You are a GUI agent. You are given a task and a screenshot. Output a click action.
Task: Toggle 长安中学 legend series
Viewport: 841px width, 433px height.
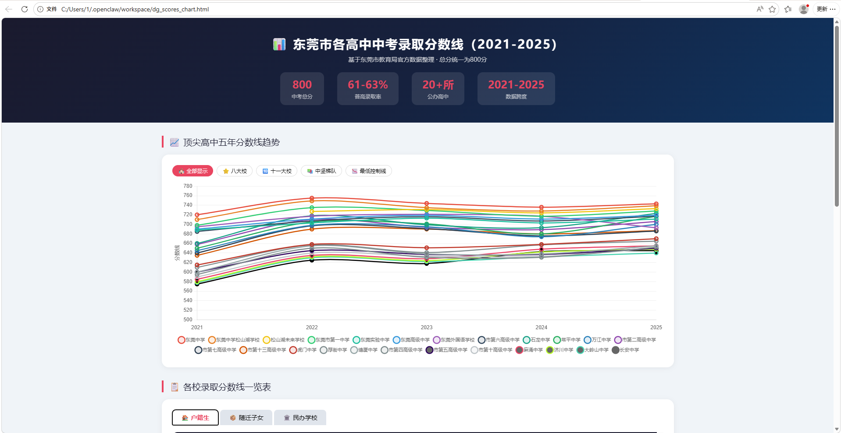(626, 350)
